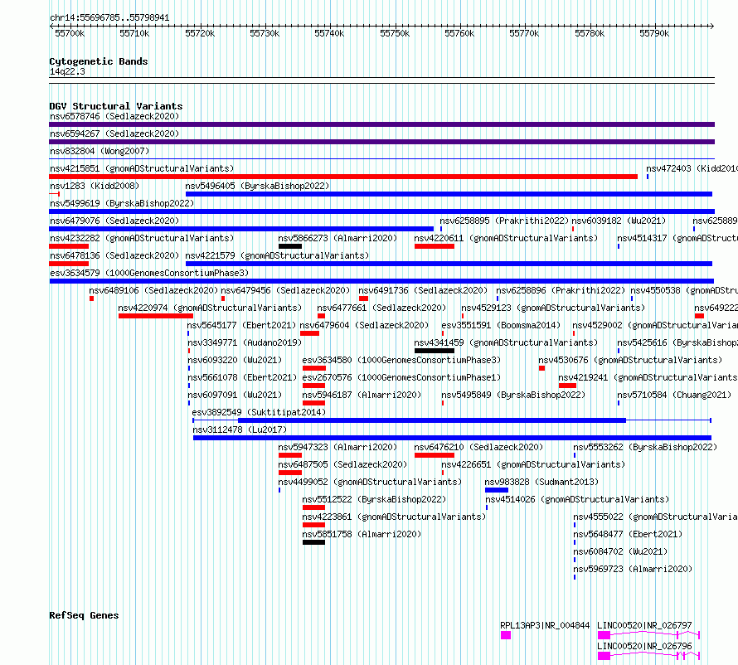Open esv3634579 (1000GenomesConsortiumPhase3) label
The image size is (738, 665).
pos(149,273)
